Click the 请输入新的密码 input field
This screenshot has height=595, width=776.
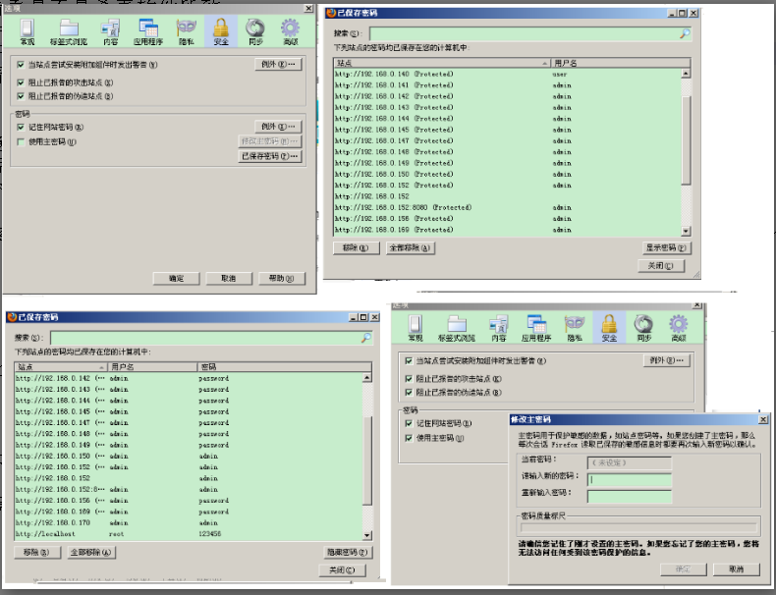click(x=629, y=478)
